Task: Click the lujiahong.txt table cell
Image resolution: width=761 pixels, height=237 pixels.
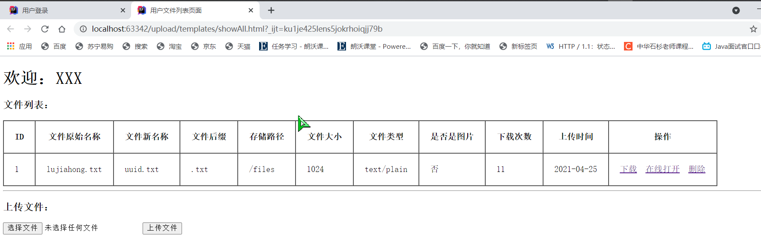Action: coord(74,169)
